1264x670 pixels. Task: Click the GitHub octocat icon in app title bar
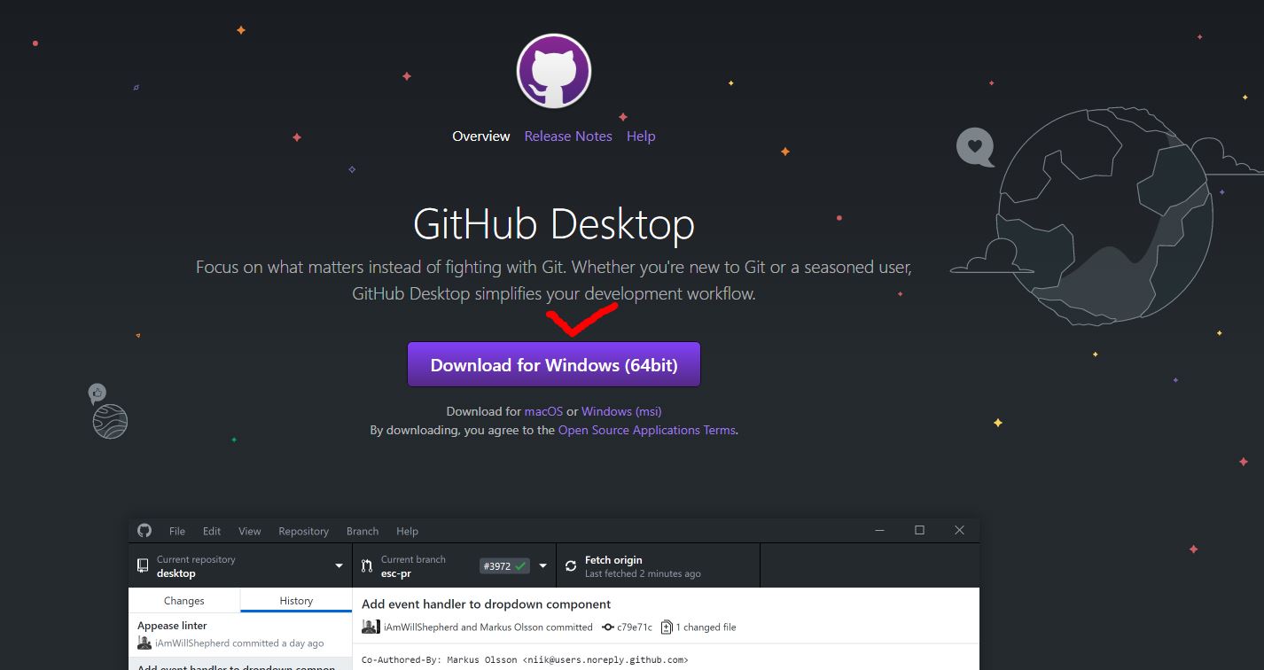point(144,531)
